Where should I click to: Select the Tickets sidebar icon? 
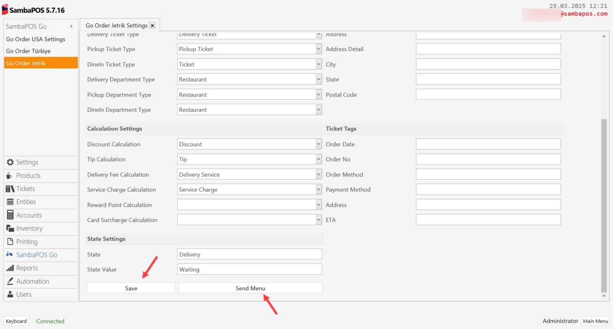[x=25, y=188]
